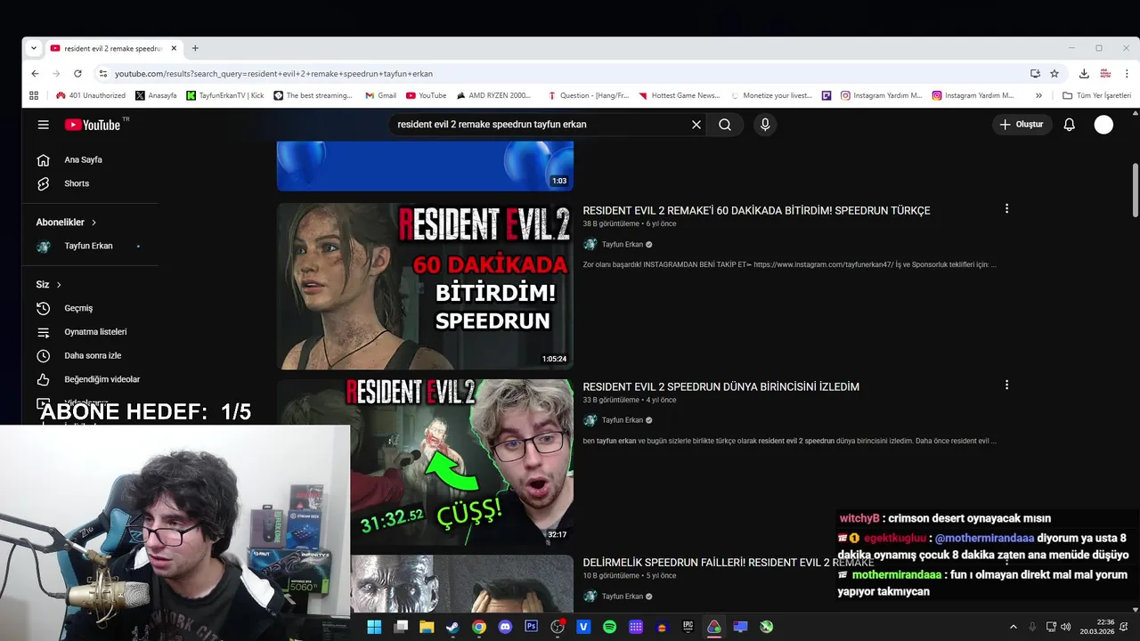Open title RESIDENT EVIL 2 REMAKE'İ 60 DAKİKADA BİTİRDİM
This screenshot has height=641, width=1140.
click(x=756, y=211)
